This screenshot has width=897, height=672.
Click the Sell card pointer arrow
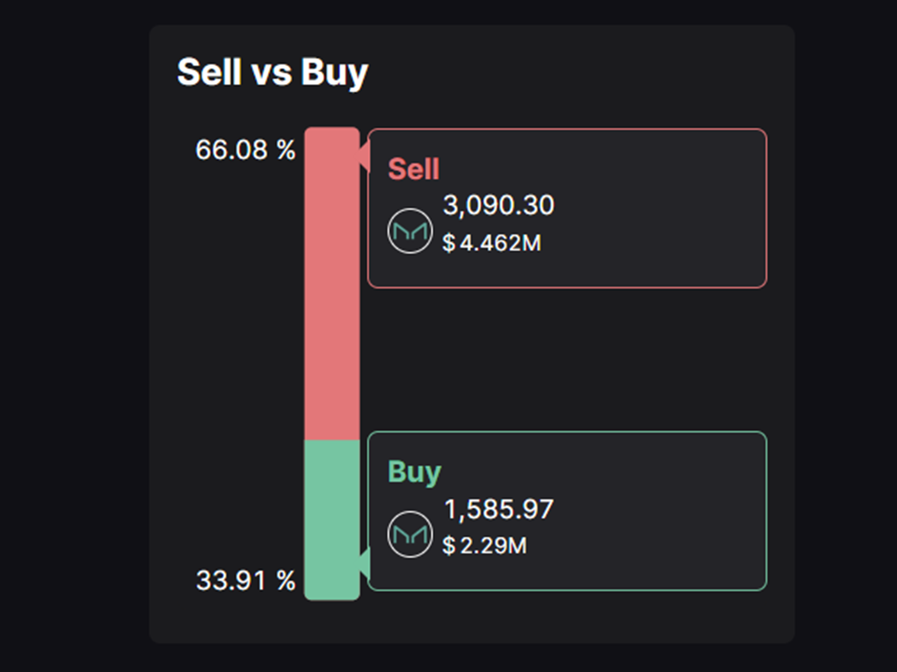coord(364,156)
